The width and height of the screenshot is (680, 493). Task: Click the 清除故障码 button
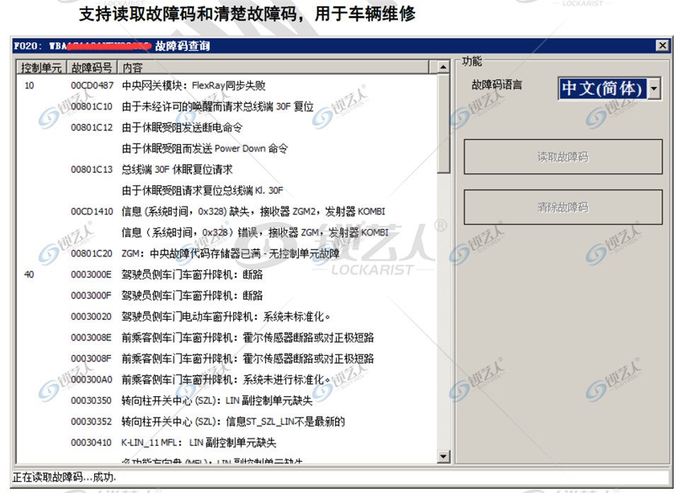point(563,207)
